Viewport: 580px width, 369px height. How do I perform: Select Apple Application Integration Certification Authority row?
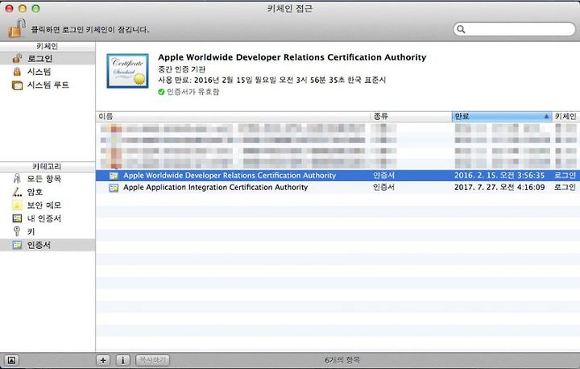(x=338, y=187)
